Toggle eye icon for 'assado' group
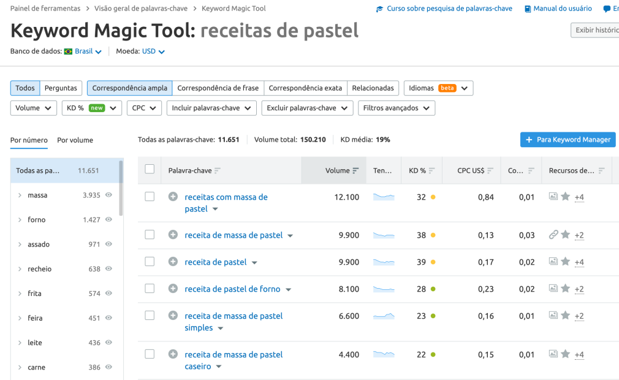The height and width of the screenshot is (380, 619). point(108,244)
